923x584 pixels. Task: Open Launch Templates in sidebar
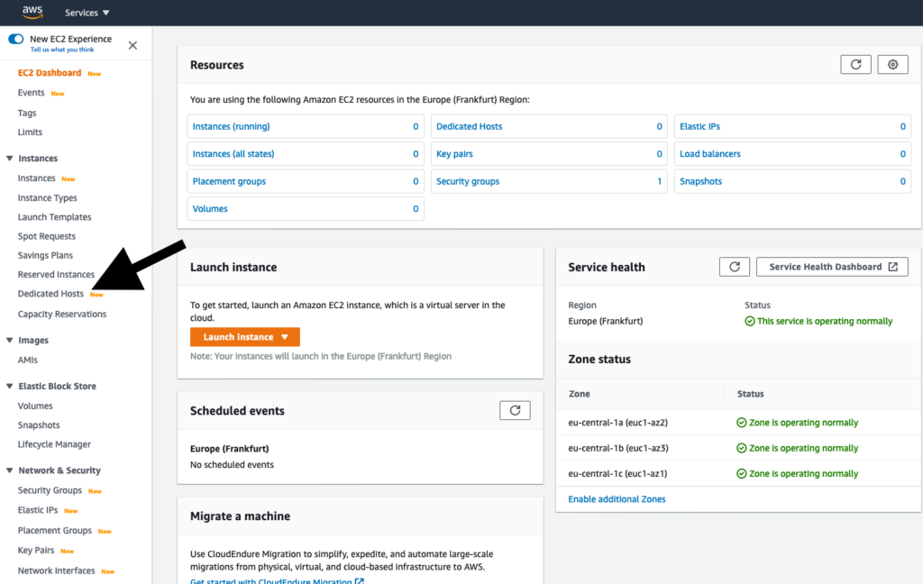coord(54,217)
